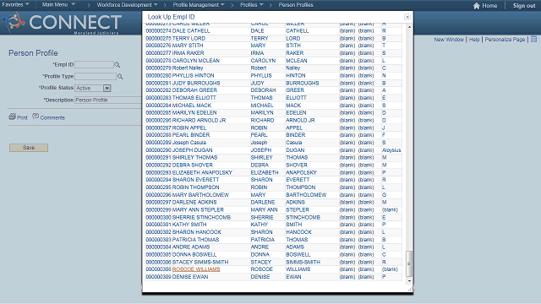Open the Favorites dropdown menu
This screenshot has height=304, width=541.
[x=15, y=5]
